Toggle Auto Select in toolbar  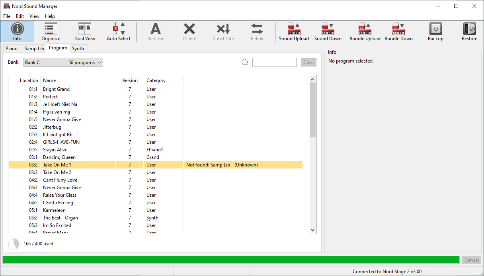pyautogui.click(x=119, y=31)
